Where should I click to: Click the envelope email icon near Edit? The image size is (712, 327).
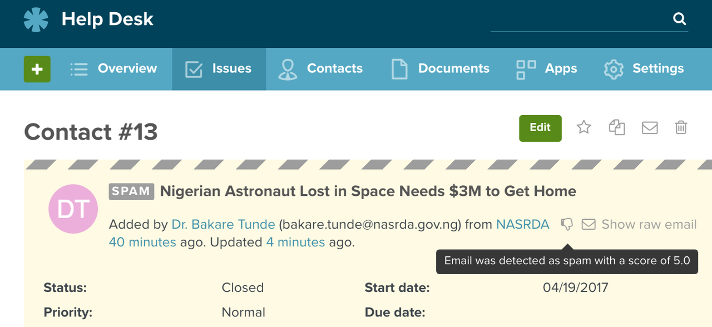(650, 128)
